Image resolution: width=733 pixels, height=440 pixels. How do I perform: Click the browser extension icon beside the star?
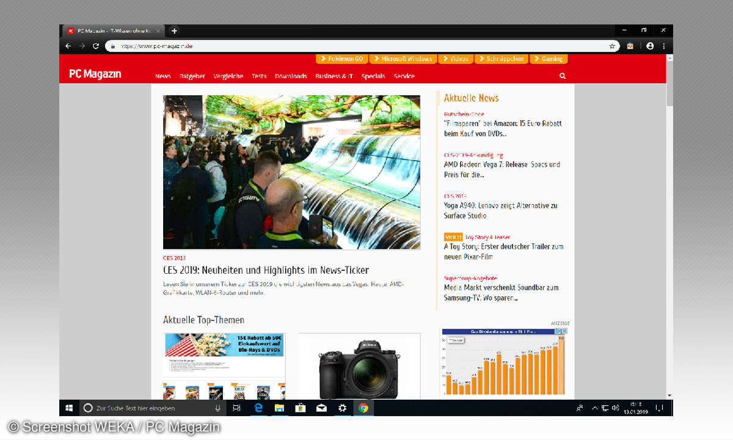pos(630,46)
